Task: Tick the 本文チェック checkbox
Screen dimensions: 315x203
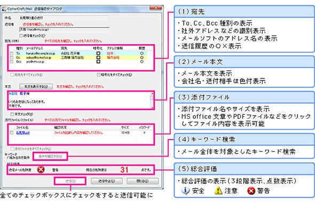Action: pyautogui.click(x=12, y=114)
